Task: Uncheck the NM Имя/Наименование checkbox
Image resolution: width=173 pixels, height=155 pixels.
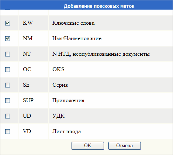Action: pyautogui.click(x=7, y=38)
